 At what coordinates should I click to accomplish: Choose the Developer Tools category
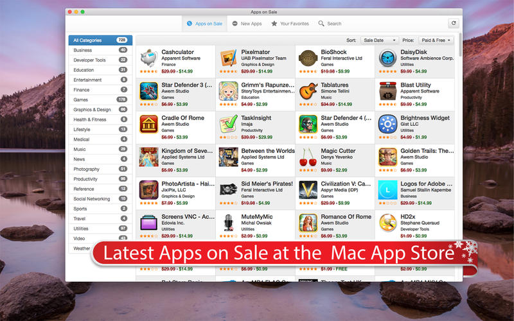point(100,60)
